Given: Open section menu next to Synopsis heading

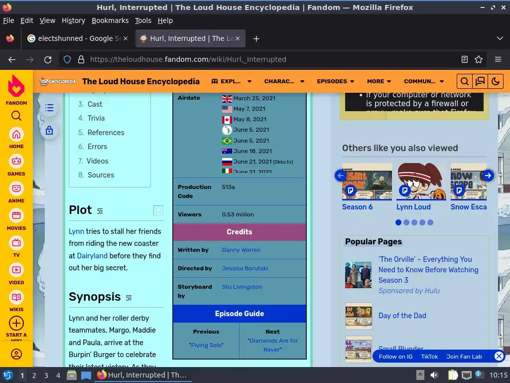Looking at the screenshot, I should 129,298.
